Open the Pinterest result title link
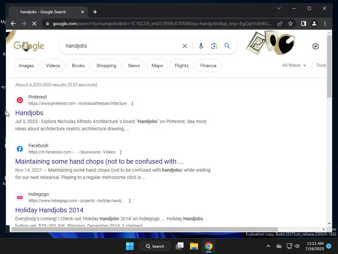The width and height of the screenshot is (338, 254). 29,113
